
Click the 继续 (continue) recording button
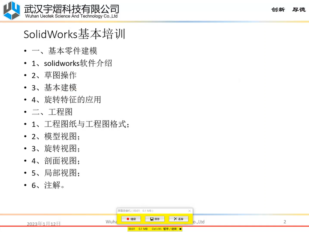tap(131, 219)
